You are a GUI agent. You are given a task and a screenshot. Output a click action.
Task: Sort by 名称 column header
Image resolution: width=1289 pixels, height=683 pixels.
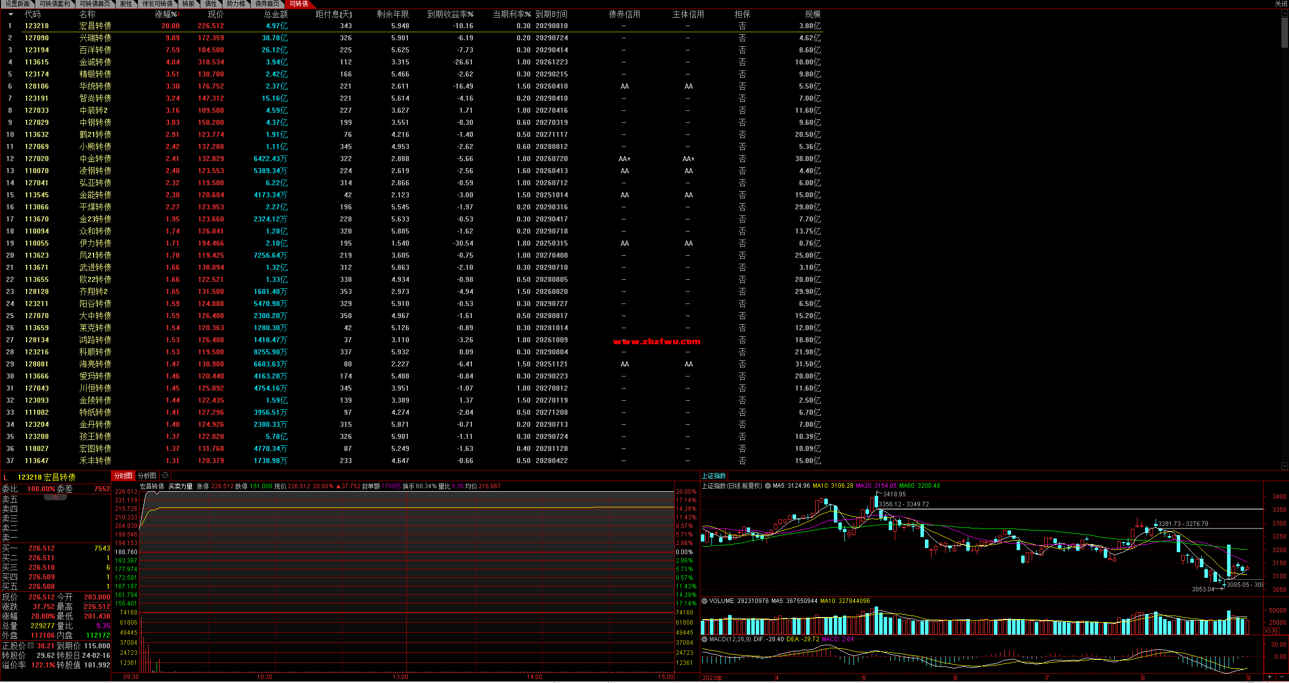(x=87, y=15)
